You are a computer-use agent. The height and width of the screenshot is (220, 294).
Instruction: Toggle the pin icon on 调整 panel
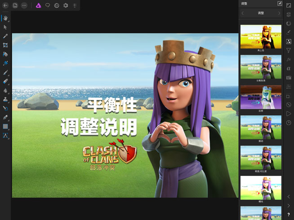coord(280,4)
